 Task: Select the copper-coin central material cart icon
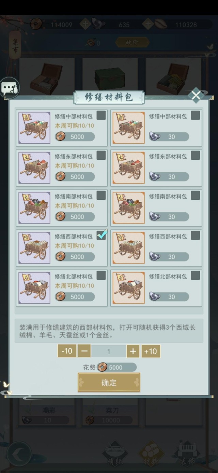point(34,128)
